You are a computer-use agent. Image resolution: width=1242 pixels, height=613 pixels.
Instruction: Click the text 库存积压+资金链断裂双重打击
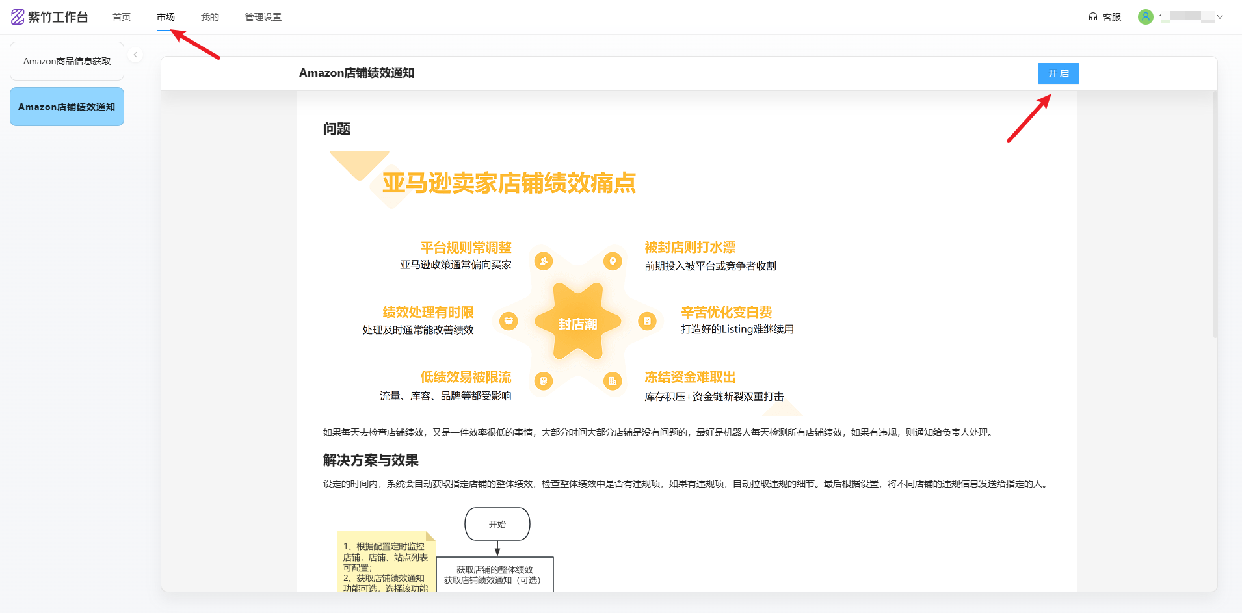[714, 397]
